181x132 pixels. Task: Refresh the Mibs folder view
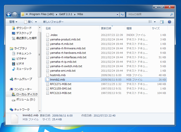pyautogui.click(x=122, y=15)
